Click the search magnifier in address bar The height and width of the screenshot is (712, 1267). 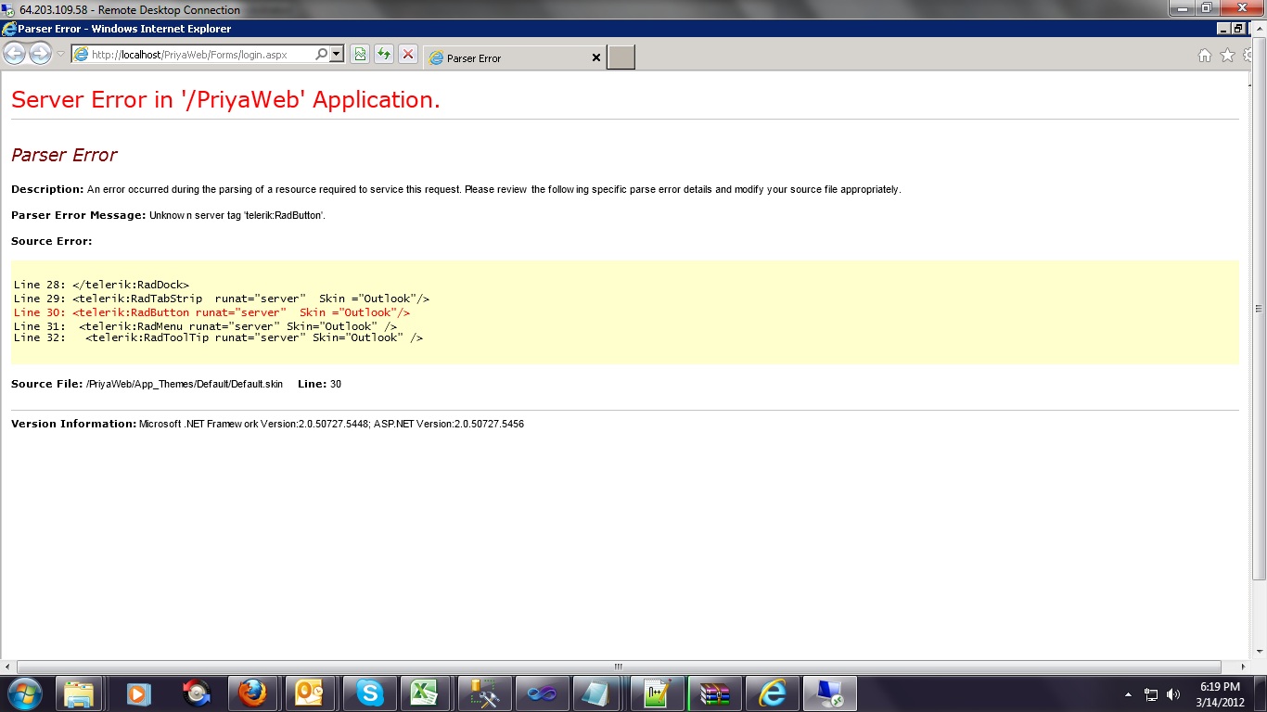321,55
